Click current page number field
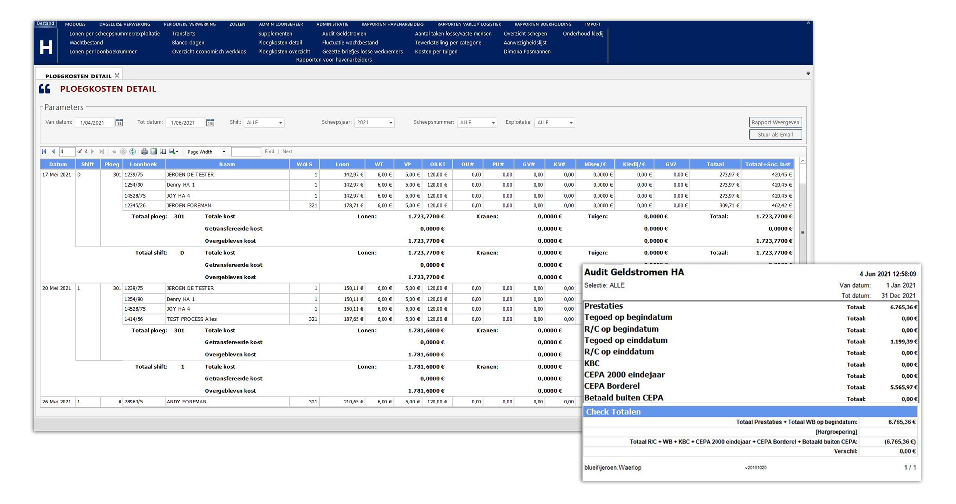 [67, 152]
